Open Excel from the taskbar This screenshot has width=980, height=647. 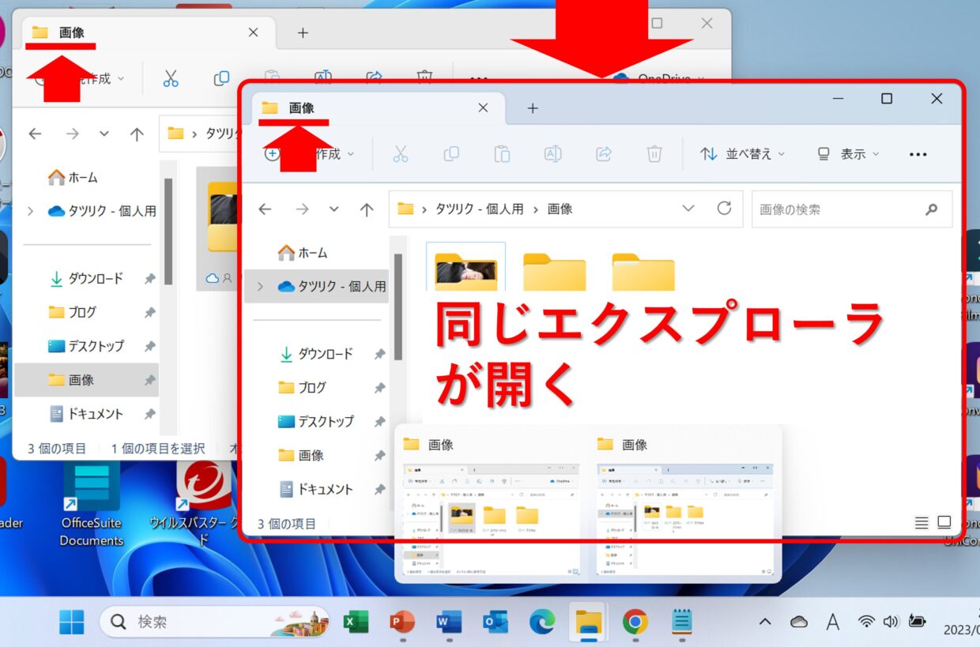point(356,623)
